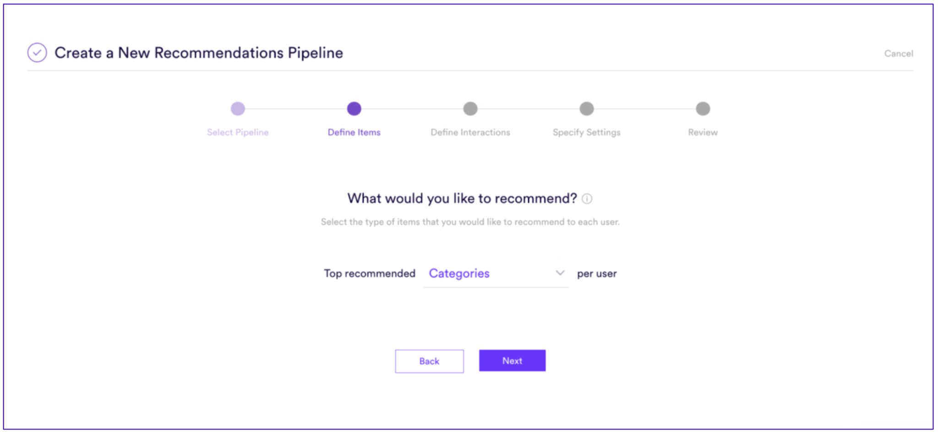Cancel the pipeline creation
The width and height of the screenshot is (938, 432).
pos(899,53)
